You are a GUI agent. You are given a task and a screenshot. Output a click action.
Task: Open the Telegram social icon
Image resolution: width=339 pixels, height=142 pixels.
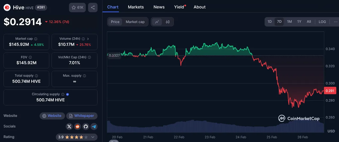94,126
